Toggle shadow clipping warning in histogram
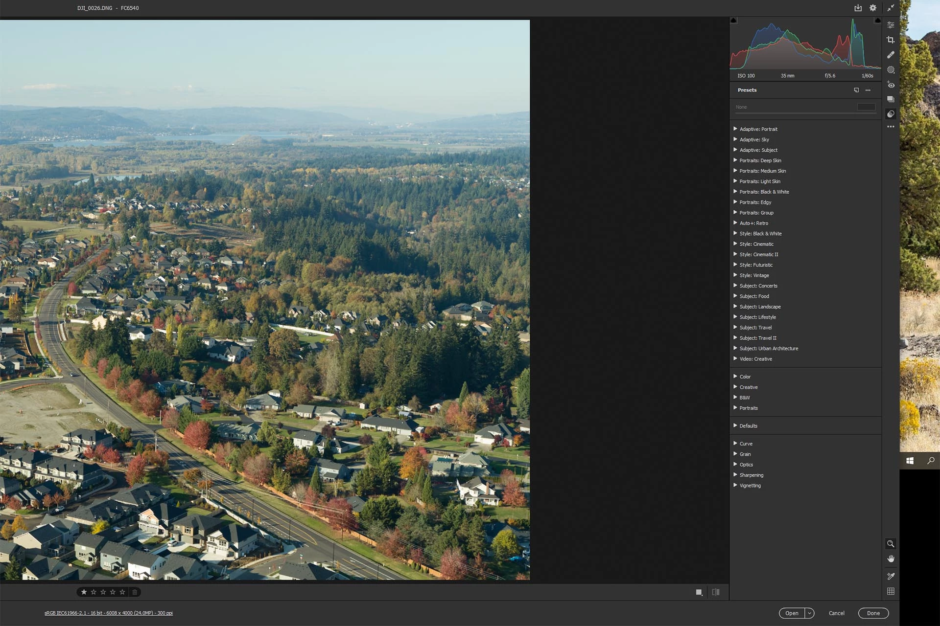The image size is (940, 626). pyautogui.click(x=733, y=21)
